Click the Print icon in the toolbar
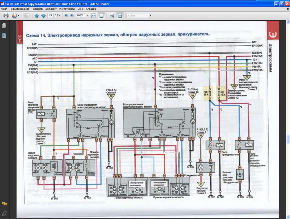 [x=6, y=16]
